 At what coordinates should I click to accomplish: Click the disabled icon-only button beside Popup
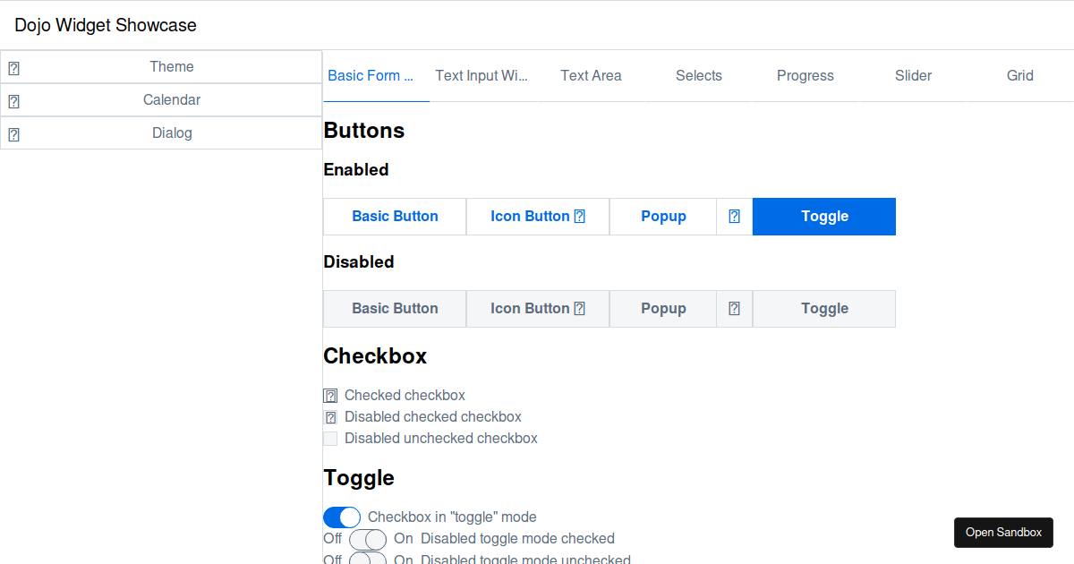click(734, 309)
